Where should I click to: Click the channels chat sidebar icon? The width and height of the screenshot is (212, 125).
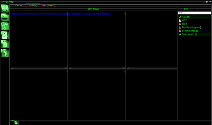coord(5,26)
